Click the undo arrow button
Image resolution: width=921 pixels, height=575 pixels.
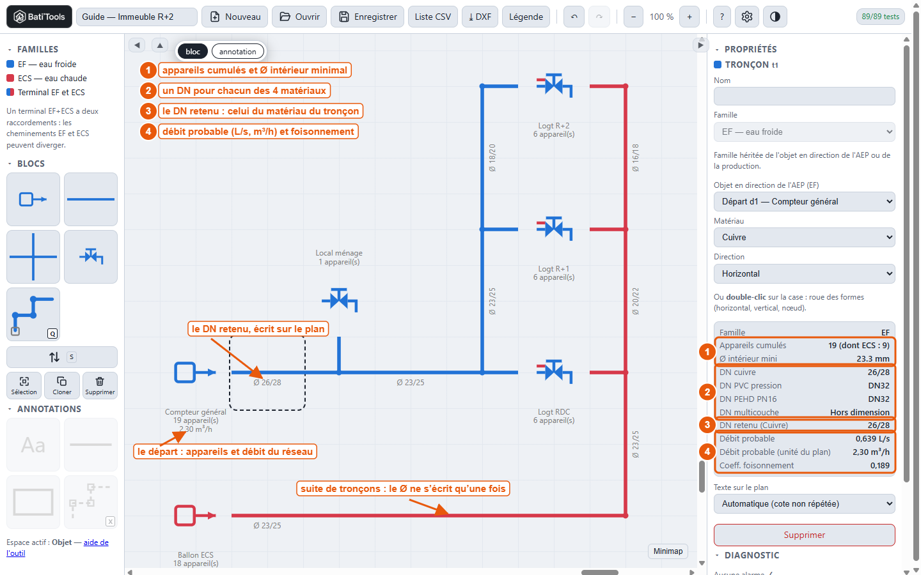point(574,17)
